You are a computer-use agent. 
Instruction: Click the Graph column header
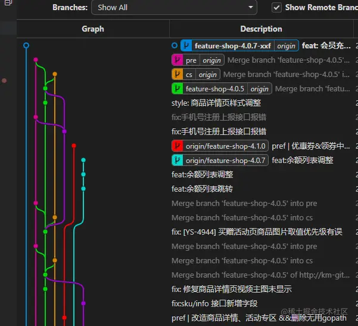93,29
